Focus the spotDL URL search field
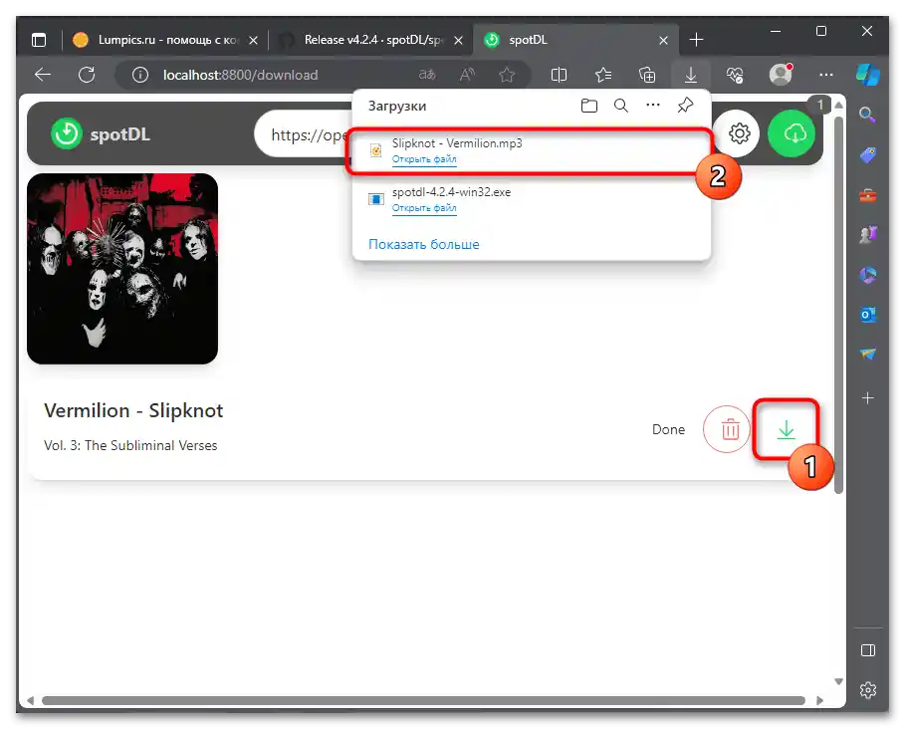This screenshot has width=905, height=729. tap(303, 135)
